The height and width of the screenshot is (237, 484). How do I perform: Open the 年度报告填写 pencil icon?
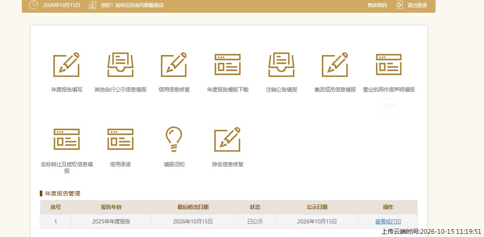[x=67, y=64]
